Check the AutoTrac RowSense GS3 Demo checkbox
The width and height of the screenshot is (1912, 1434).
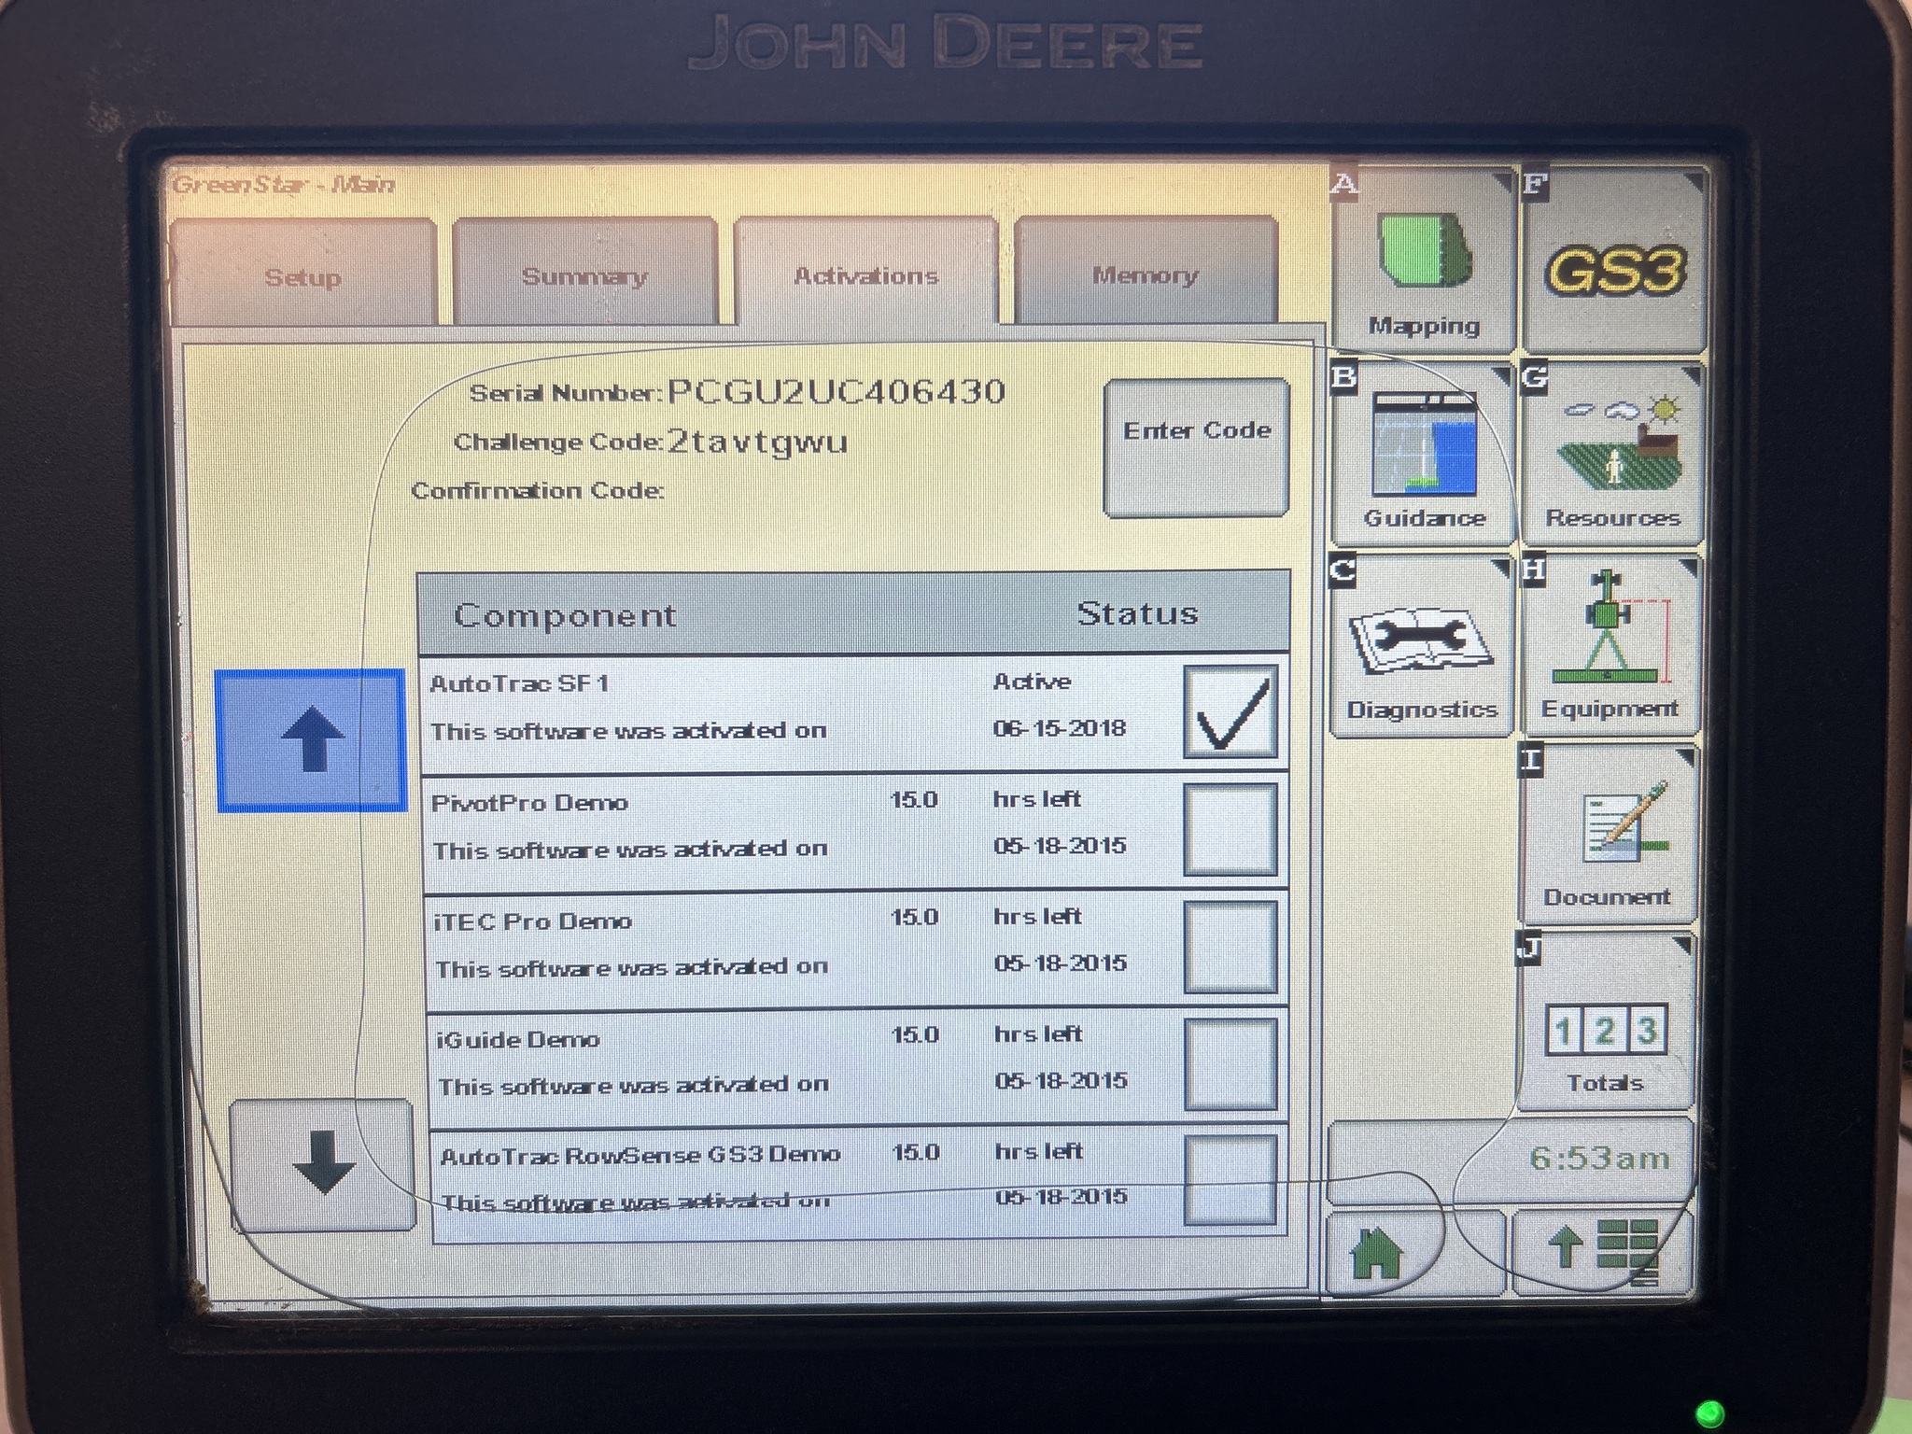[x=1230, y=1180]
